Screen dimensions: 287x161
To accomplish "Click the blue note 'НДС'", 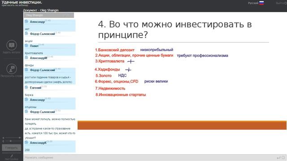I will (122, 76).
